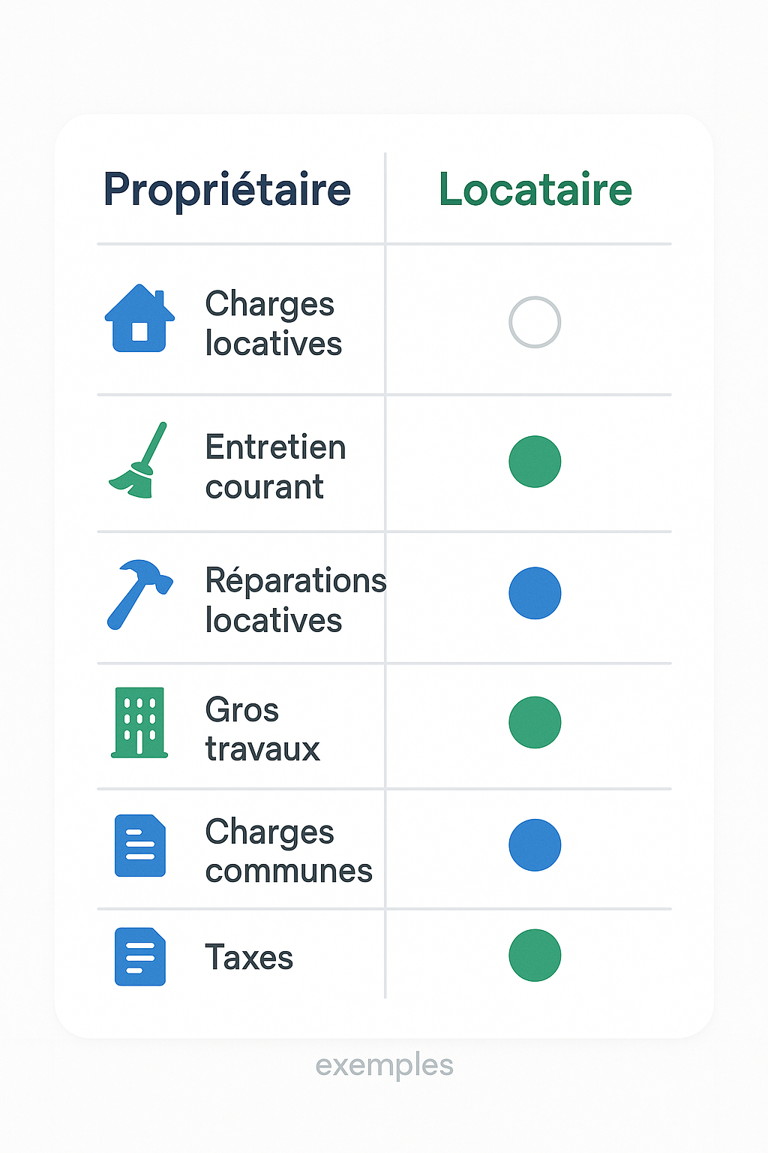The height and width of the screenshot is (1153, 768).
Task: Toggle the blue dot for Réparations locatives
Action: [x=535, y=593]
